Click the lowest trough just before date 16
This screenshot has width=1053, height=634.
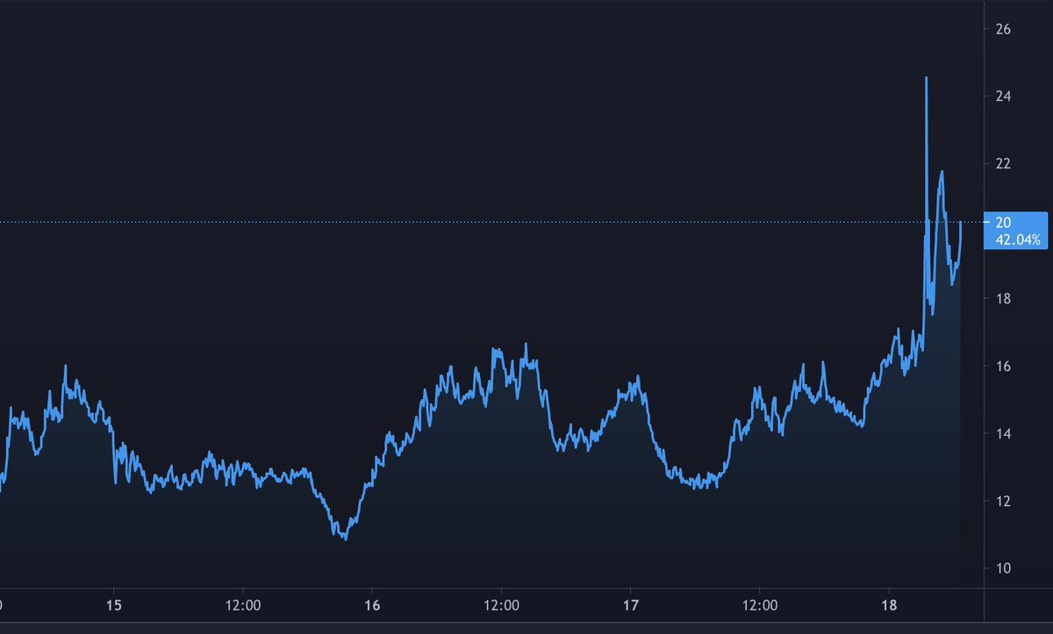tap(345, 538)
